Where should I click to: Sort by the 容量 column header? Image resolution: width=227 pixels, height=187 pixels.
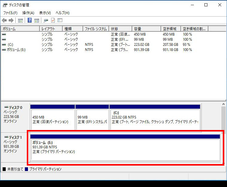146,29
